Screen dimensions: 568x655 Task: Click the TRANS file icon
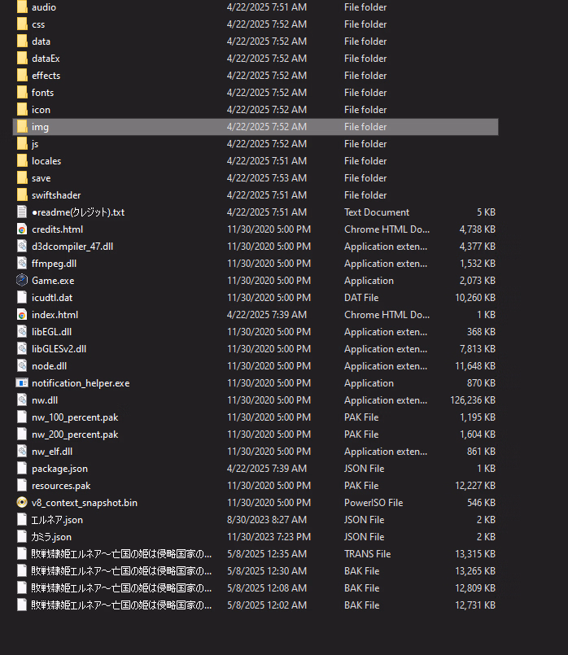pyautogui.click(x=22, y=554)
